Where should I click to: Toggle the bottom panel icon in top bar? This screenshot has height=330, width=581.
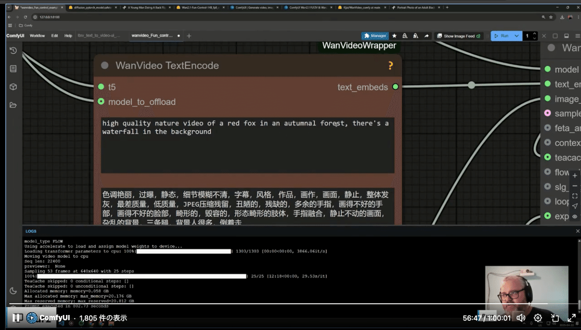566,36
